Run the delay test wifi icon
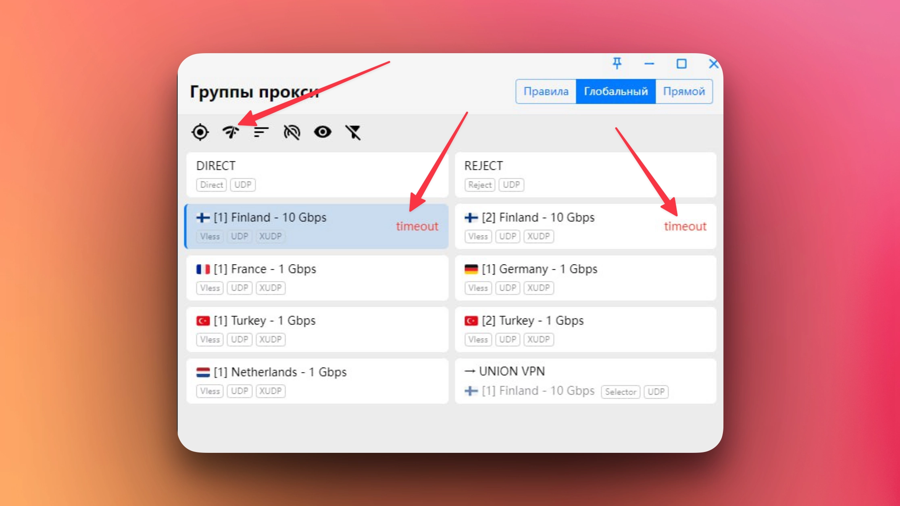The height and width of the screenshot is (506, 900). 231,132
